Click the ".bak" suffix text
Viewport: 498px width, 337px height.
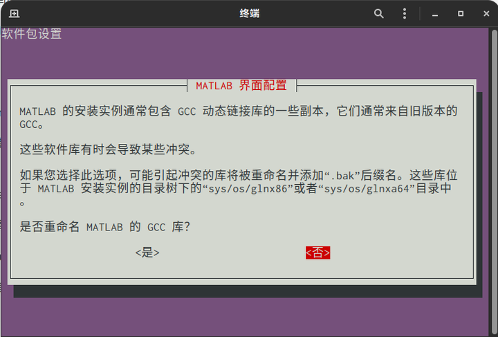(x=343, y=175)
